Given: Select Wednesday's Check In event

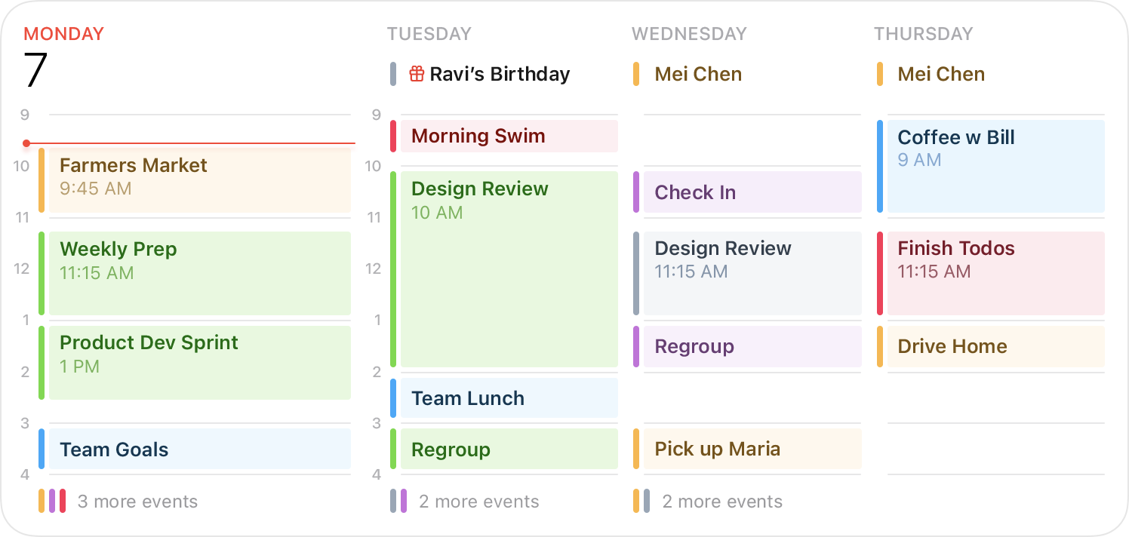Looking at the screenshot, I should click(x=752, y=192).
